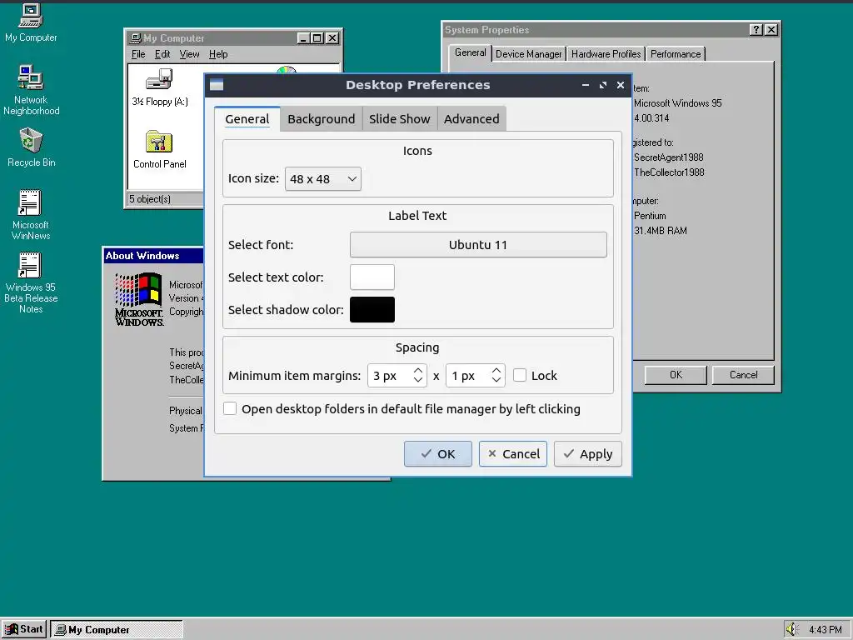Open Device Manager tab in System Properties

point(528,54)
